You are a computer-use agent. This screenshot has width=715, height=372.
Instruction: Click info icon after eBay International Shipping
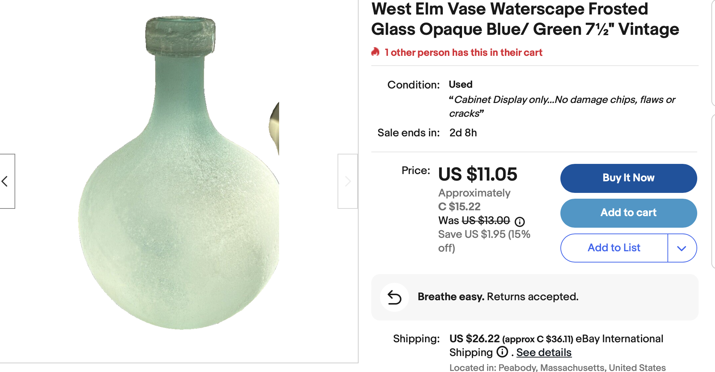[x=502, y=352]
